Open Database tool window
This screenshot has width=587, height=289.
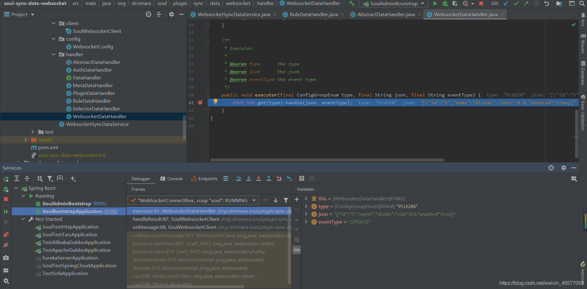[x=583, y=73]
